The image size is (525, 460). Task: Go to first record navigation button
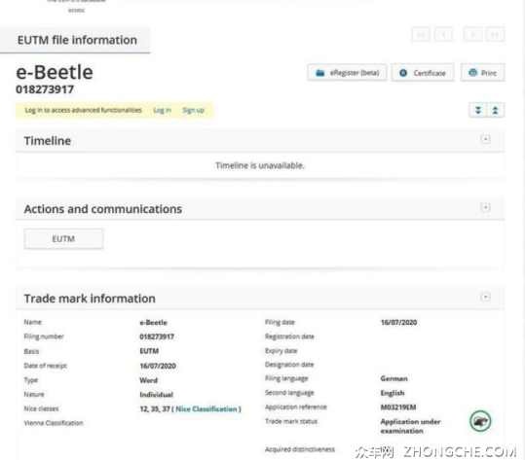[421, 34]
